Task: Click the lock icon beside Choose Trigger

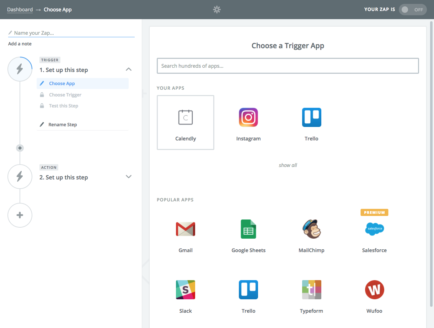Action: pos(42,95)
